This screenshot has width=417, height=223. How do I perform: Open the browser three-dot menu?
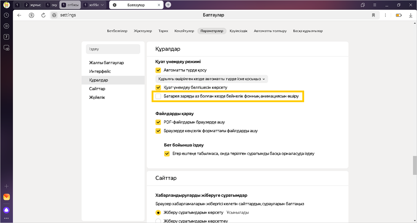coord(385,15)
